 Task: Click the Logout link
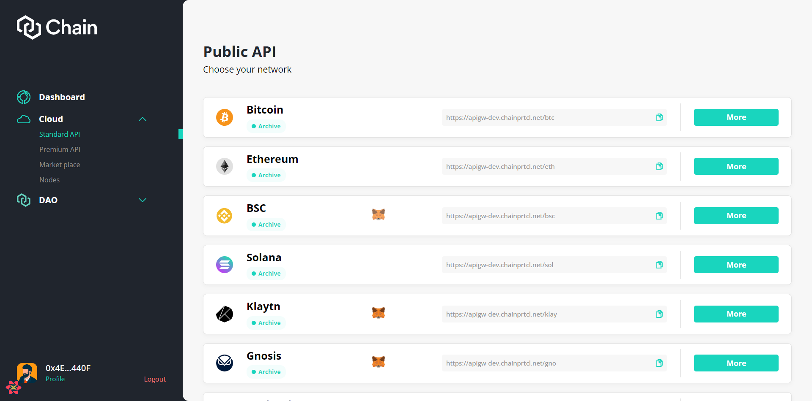pos(155,379)
